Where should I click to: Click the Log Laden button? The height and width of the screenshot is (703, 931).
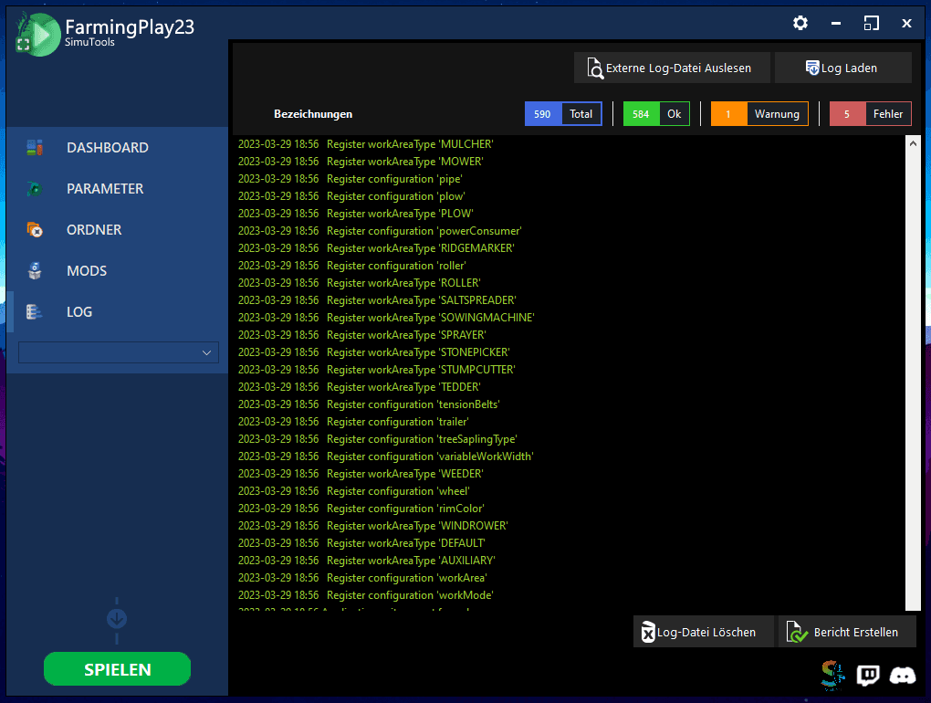click(x=843, y=68)
